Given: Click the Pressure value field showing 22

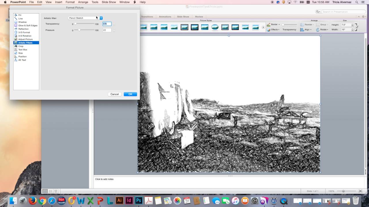Looking at the screenshot, I should (107, 30).
